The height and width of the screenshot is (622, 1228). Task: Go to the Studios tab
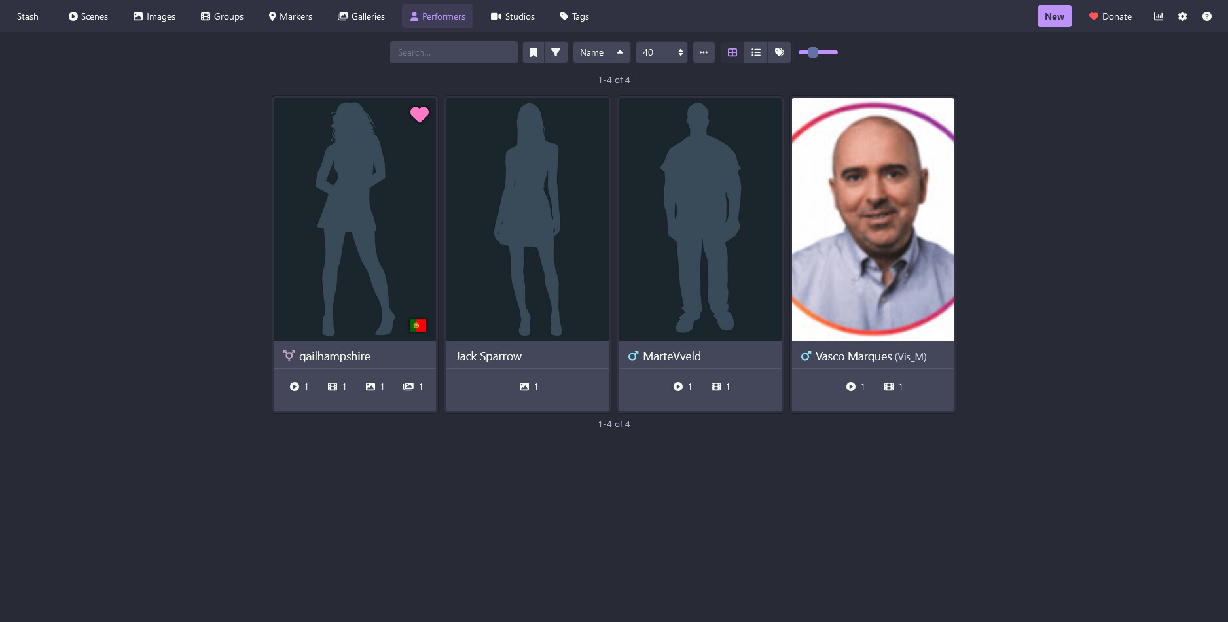pos(513,16)
